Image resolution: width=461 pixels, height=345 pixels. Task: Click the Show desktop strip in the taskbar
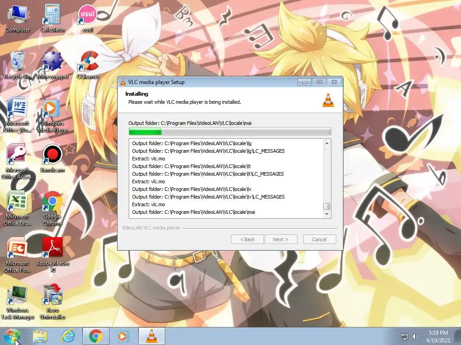[458, 336]
